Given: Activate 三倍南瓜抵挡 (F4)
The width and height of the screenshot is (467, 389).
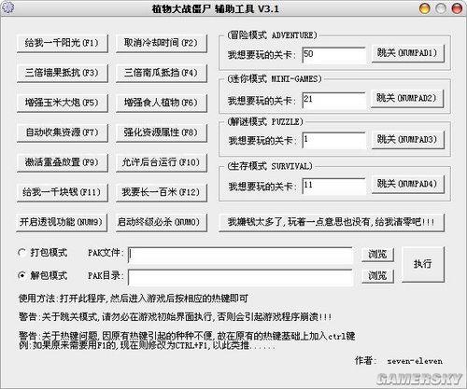Looking at the screenshot, I should pyautogui.click(x=162, y=73).
